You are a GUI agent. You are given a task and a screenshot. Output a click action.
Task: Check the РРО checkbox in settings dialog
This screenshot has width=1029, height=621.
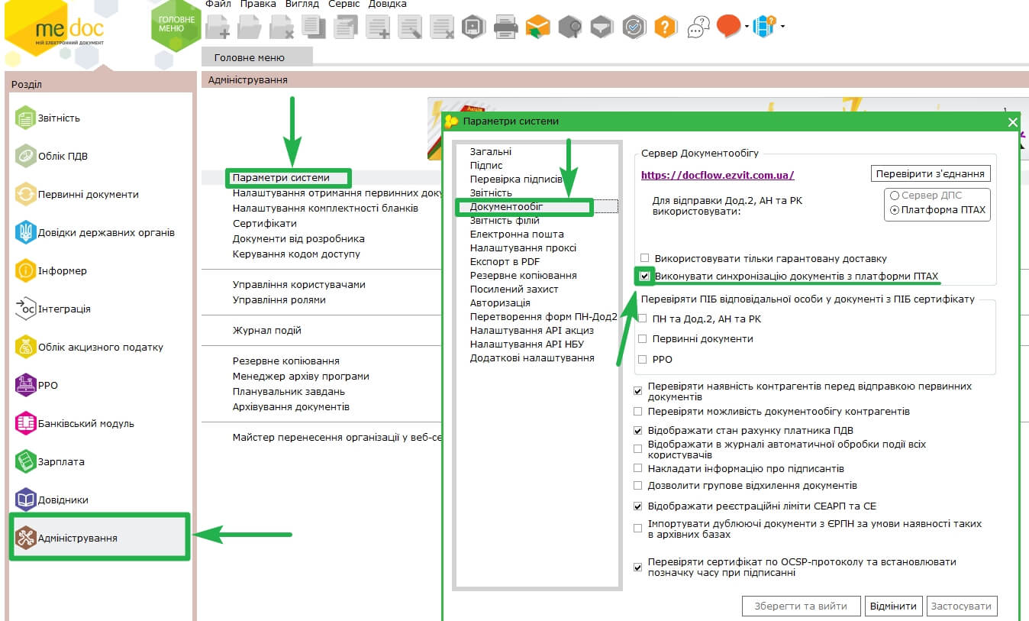click(643, 359)
